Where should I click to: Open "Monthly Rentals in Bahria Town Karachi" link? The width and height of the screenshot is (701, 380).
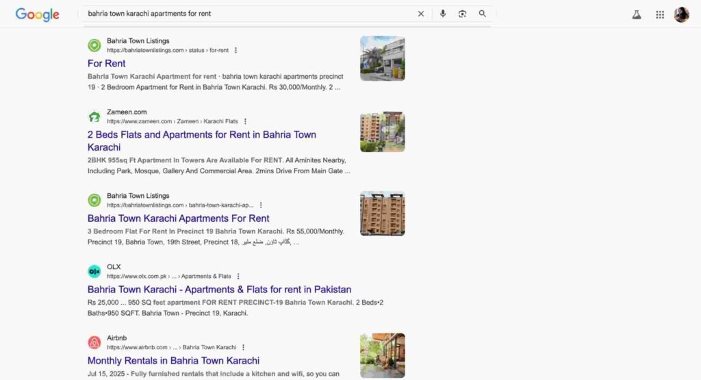(173, 361)
